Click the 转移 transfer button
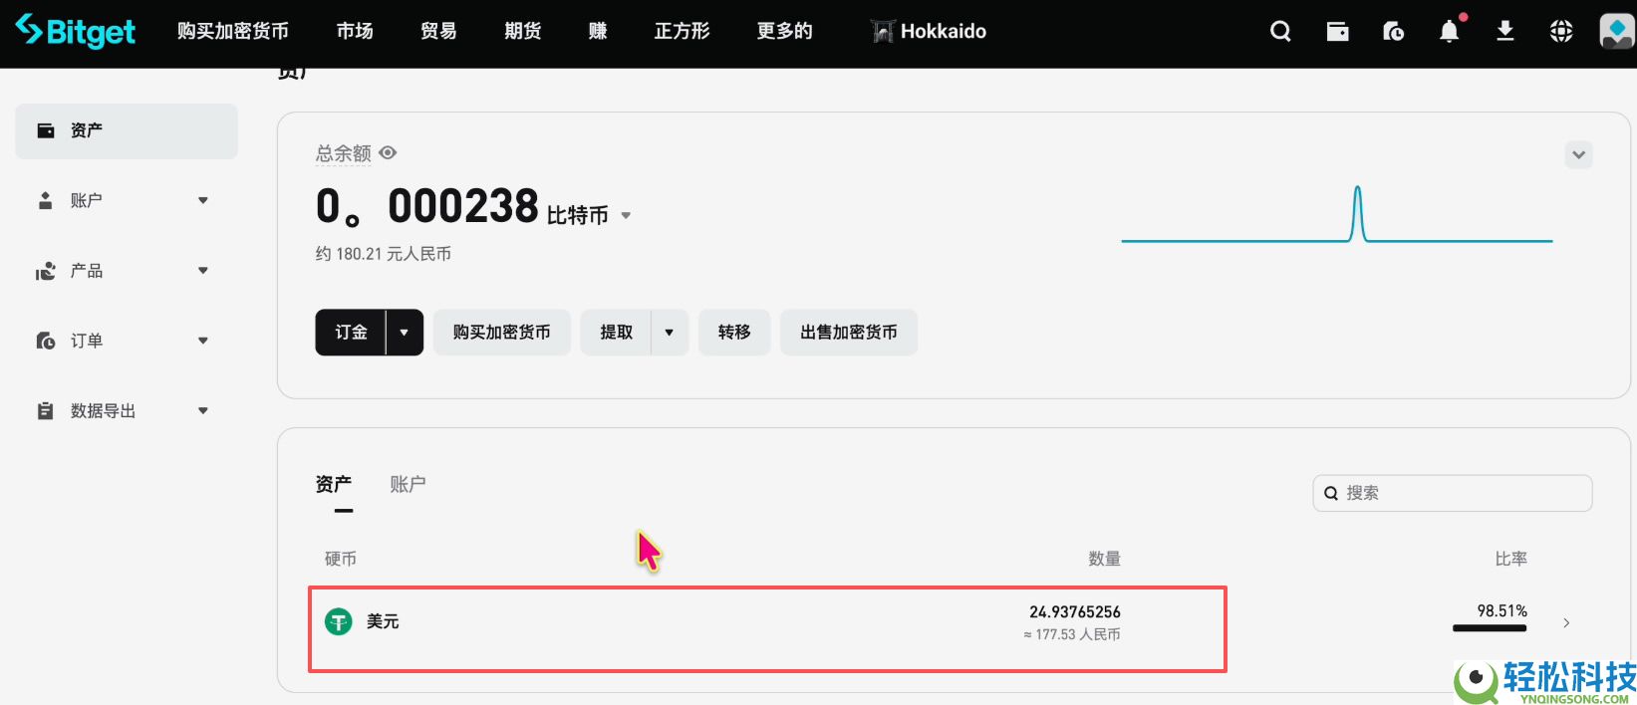This screenshot has height=705, width=1637. [734, 332]
